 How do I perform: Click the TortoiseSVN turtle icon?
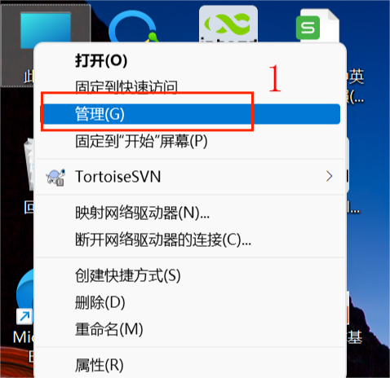pos(55,177)
